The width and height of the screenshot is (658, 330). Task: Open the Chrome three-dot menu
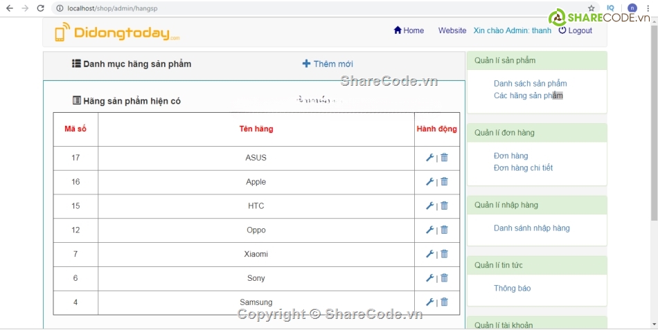pos(648,8)
